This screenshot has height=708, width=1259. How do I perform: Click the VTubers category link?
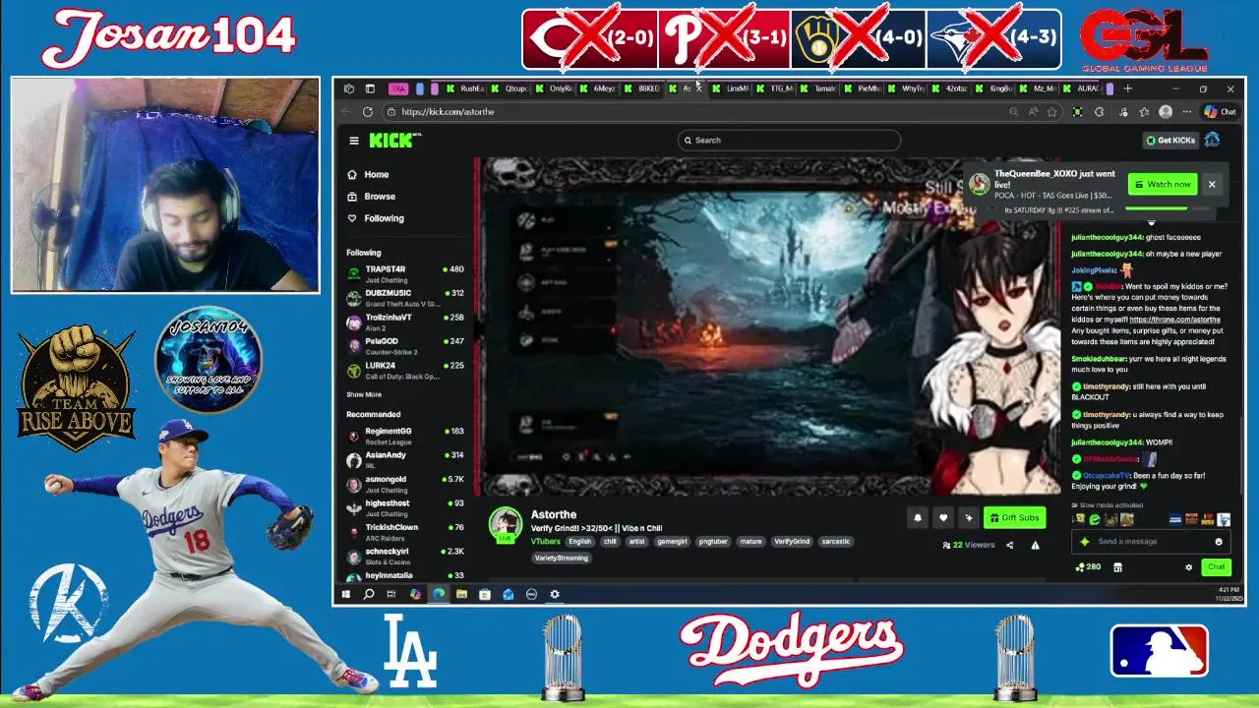pyautogui.click(x=546, y=541)
